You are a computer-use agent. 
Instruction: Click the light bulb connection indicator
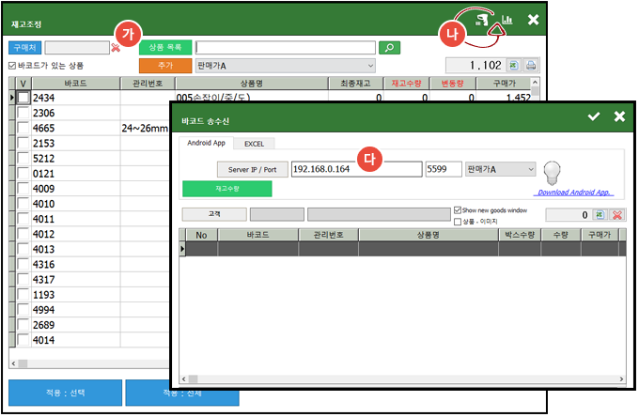[x=552, y=172]
